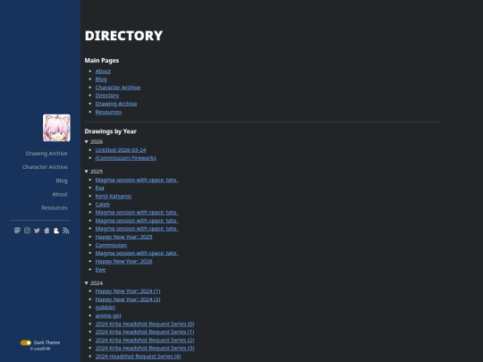Open Happy New Year: 2024 (1)
Viewport: 483px width, 362px height.
point(128,290)
